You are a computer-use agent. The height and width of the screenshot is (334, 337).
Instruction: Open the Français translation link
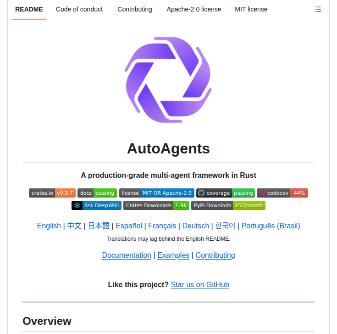pyautogui.click(x=162, y=226)
